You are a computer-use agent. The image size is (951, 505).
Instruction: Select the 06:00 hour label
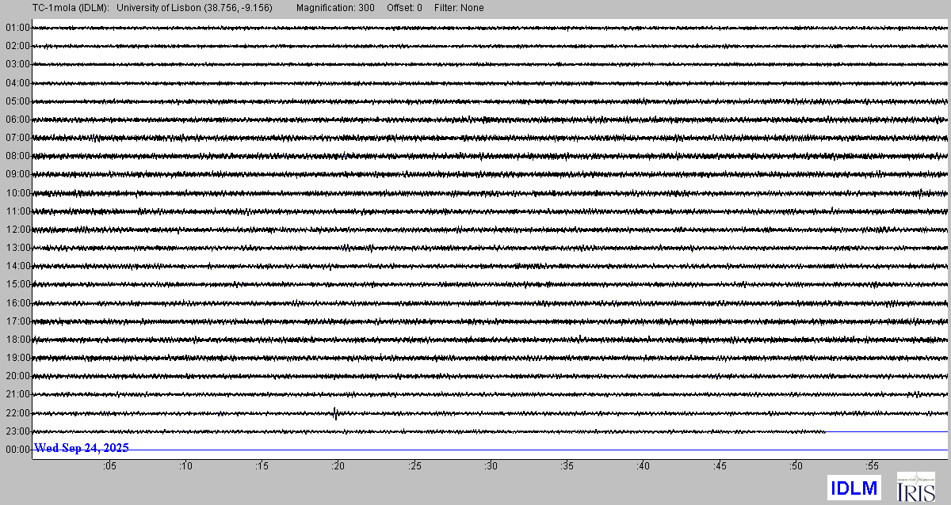point(17,120)
